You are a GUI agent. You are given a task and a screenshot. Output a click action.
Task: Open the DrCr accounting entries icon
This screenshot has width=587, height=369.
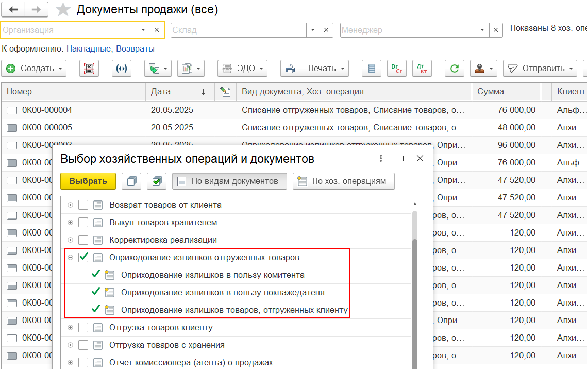point(397,69)
